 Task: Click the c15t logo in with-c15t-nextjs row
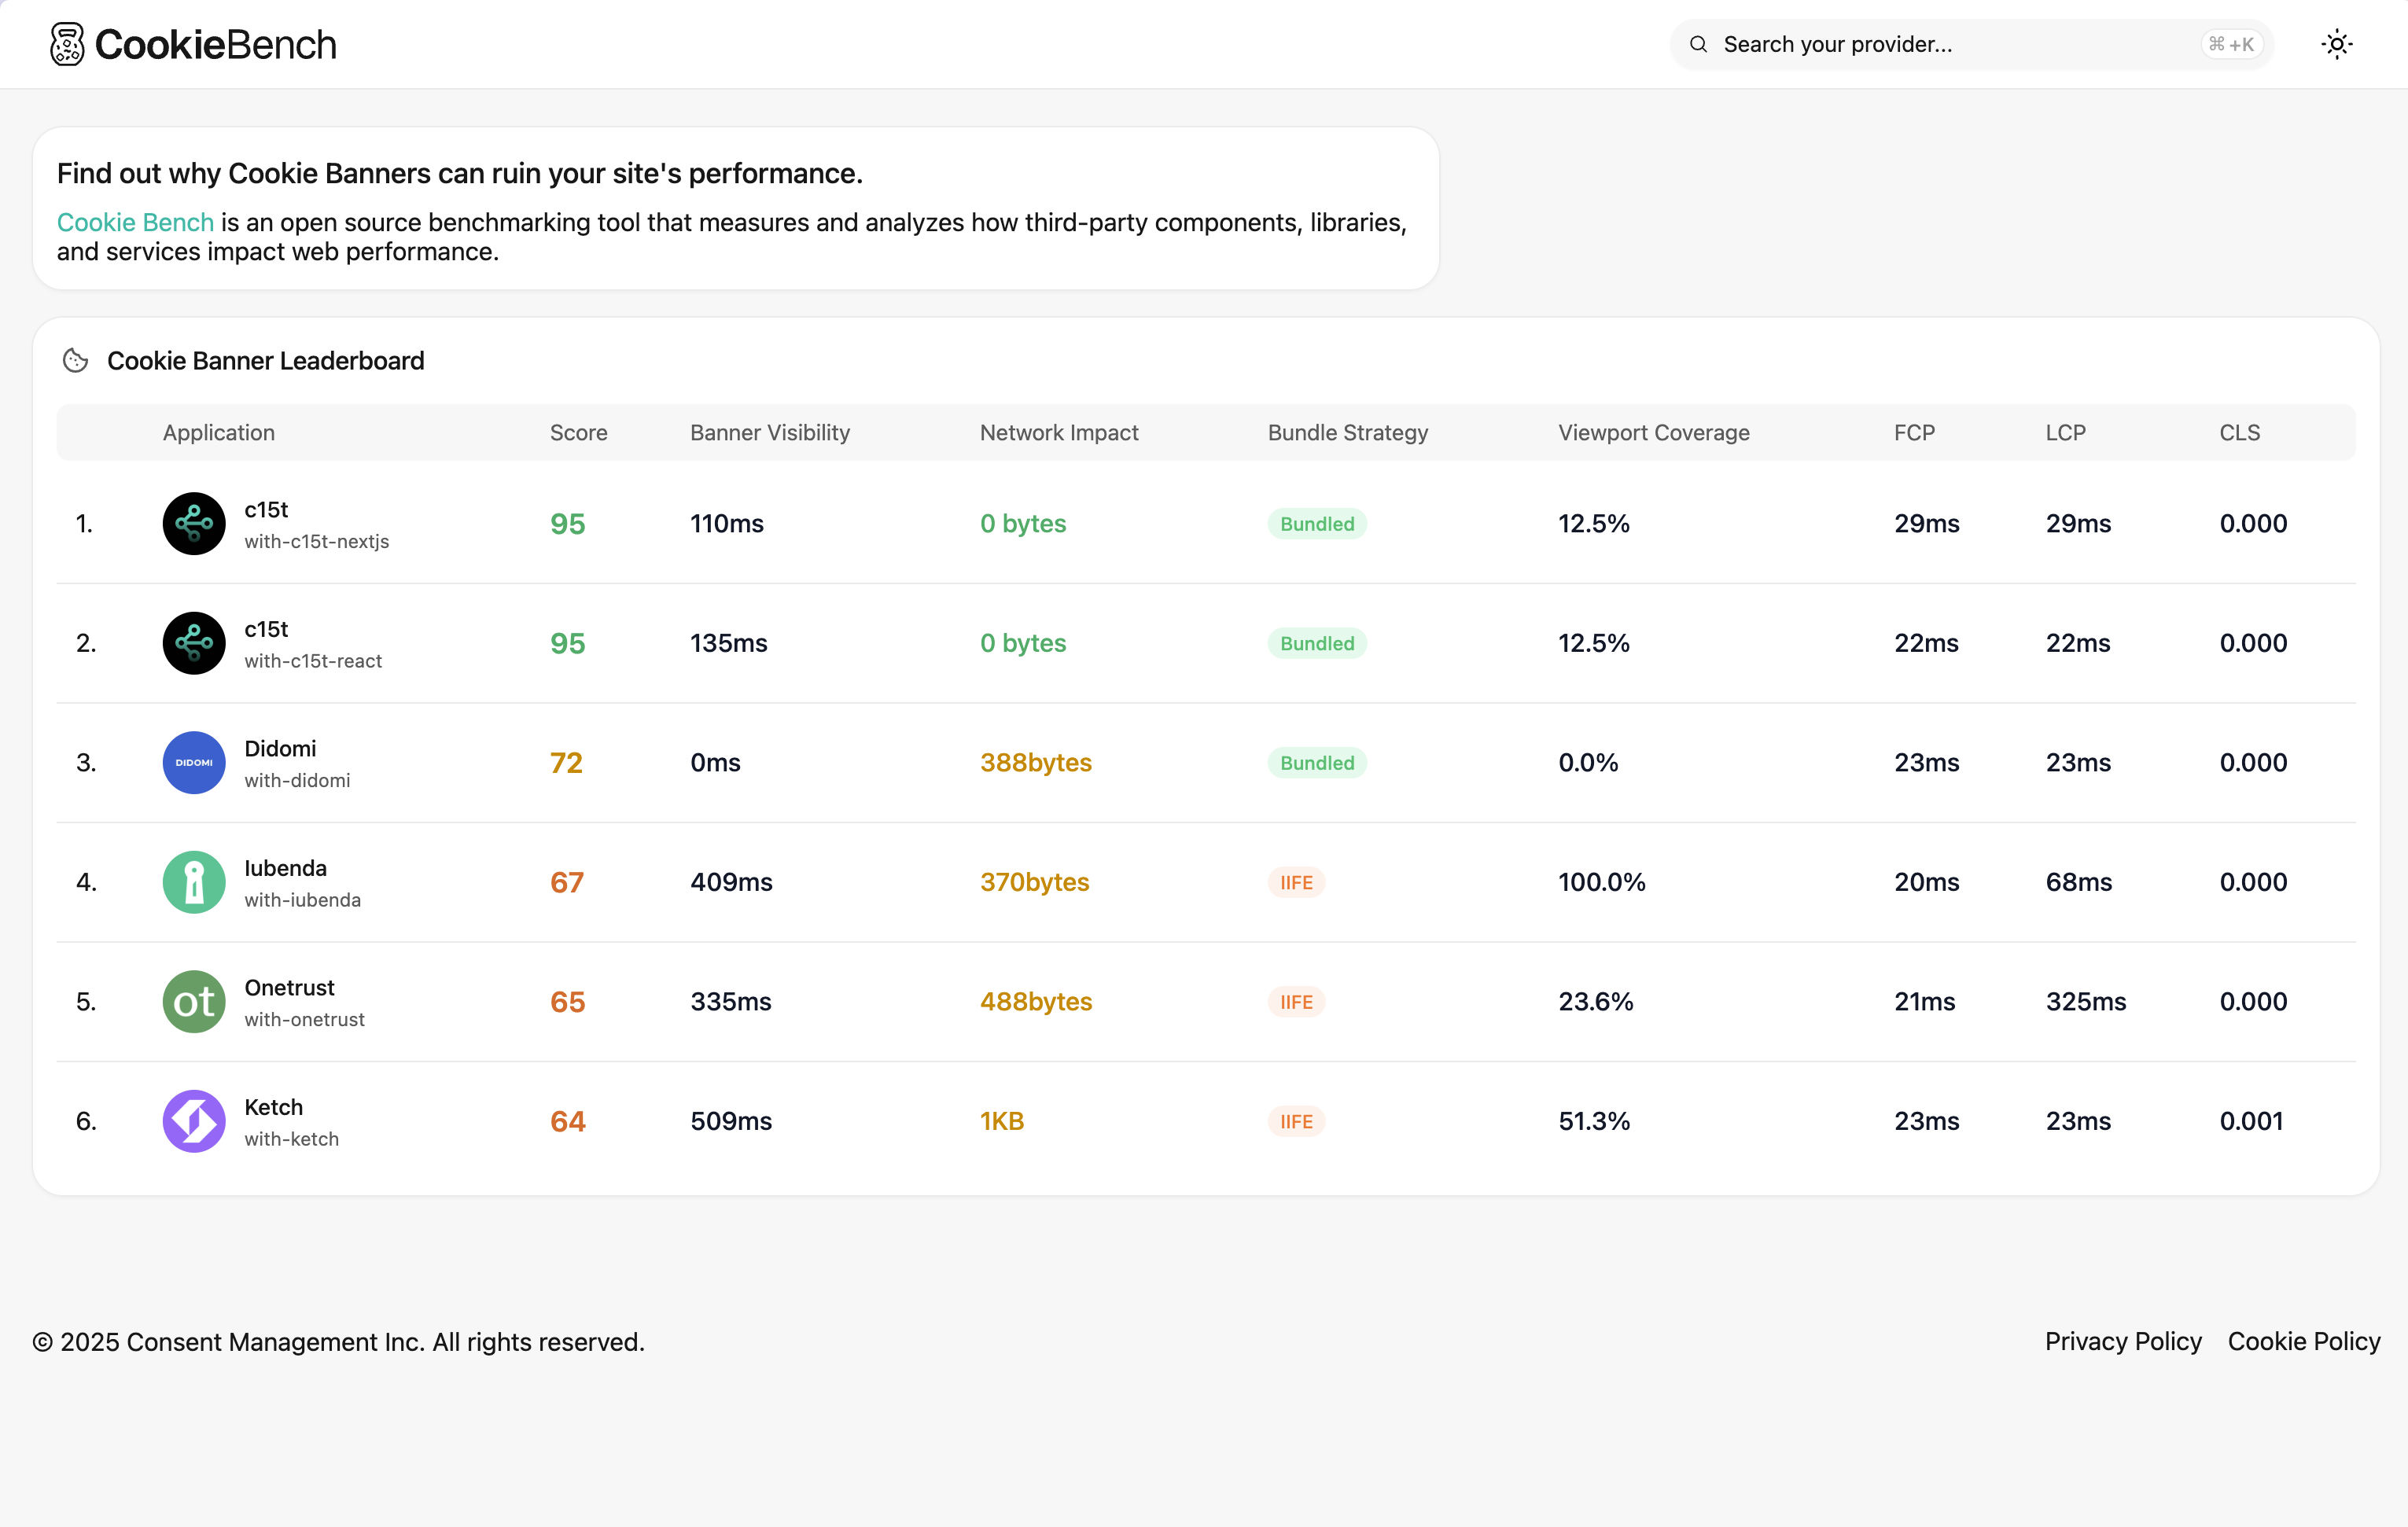point(194,523)
